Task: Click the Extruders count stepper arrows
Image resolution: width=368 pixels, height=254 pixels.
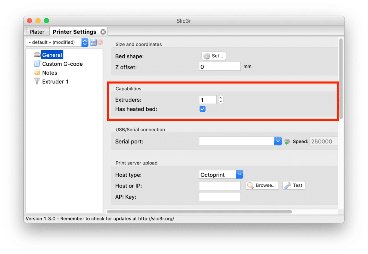Action: 221,100
